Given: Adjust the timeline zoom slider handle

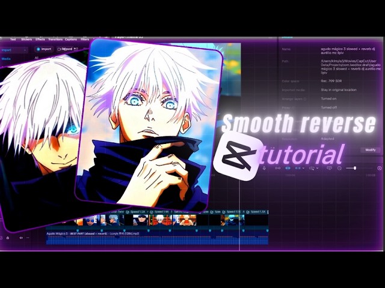Looking at the screenshot, I should pos(355,168).
